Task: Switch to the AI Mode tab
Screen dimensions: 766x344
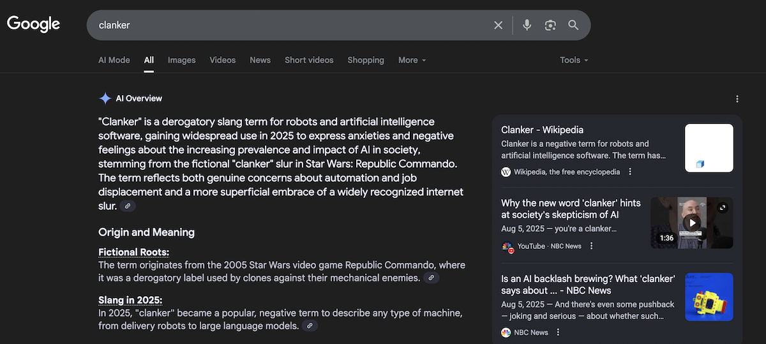Action: pyautogui.click(x=114, y=60)
